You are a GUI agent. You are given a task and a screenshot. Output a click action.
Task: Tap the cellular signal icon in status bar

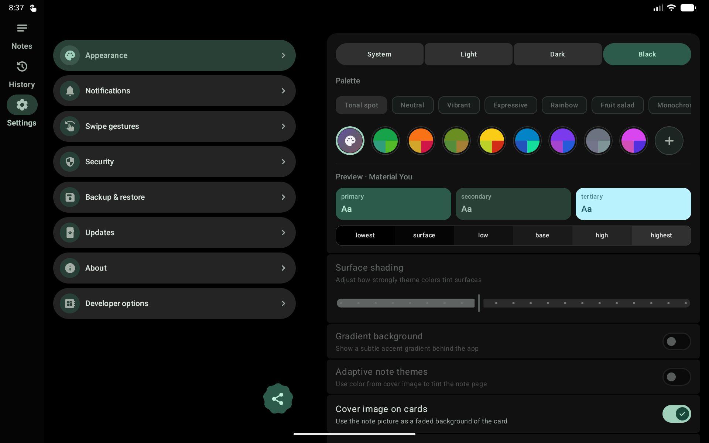click(x=658, y=8)
